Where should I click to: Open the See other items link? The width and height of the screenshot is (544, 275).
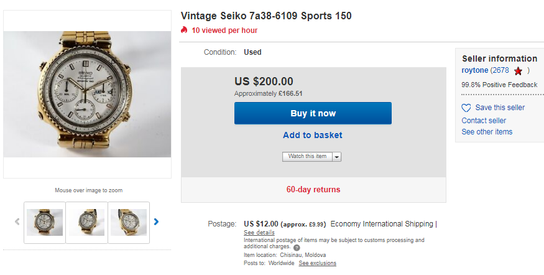tap(487, 132)
